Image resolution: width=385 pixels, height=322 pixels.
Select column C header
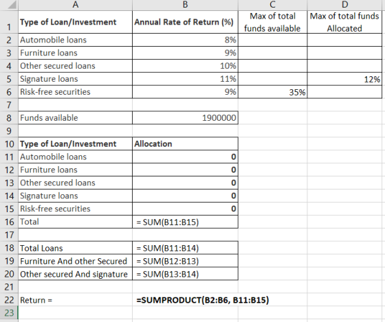click(x=272, y=5)
